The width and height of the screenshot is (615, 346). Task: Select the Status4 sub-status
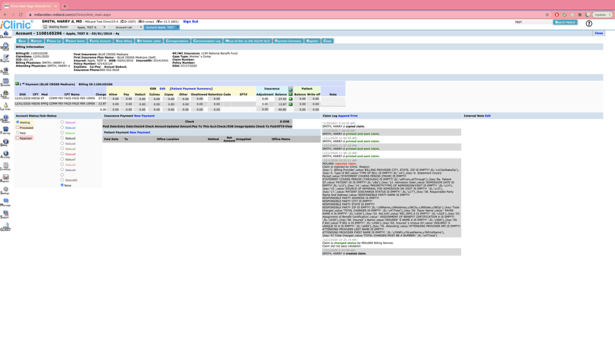62,122
